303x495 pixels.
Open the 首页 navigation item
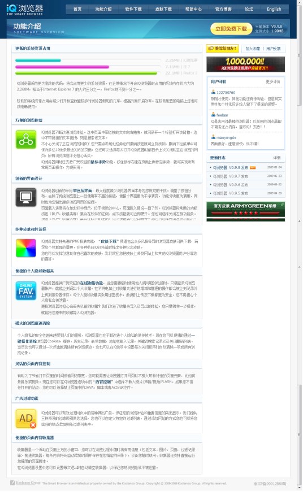77,9
